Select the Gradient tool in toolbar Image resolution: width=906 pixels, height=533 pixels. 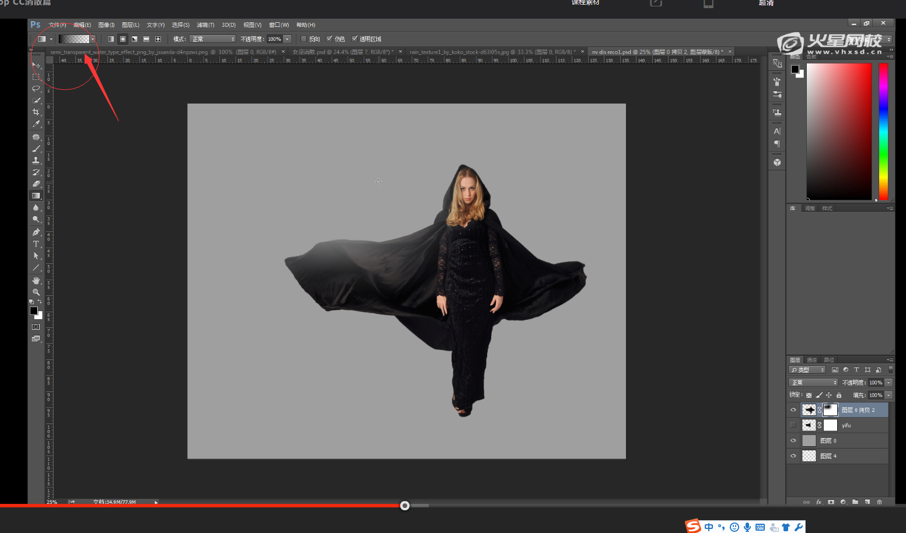click(x=36, y=196)
